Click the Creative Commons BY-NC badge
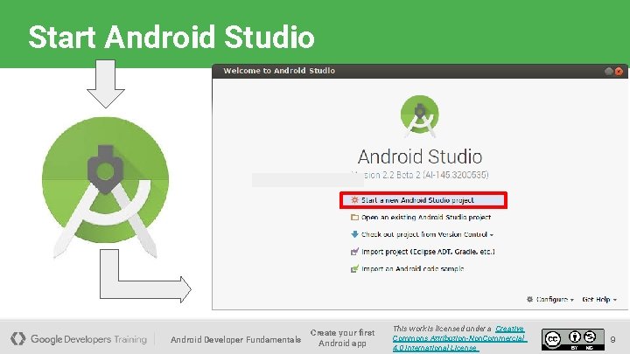Viewport: 630px width, 354px height. [x=573, y=339]
